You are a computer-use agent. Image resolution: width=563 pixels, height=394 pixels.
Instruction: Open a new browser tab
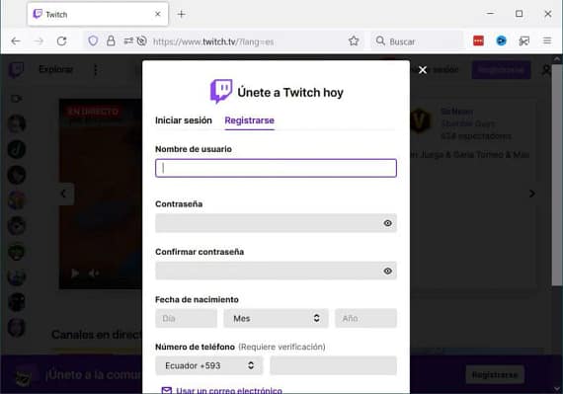click(182, 14)
